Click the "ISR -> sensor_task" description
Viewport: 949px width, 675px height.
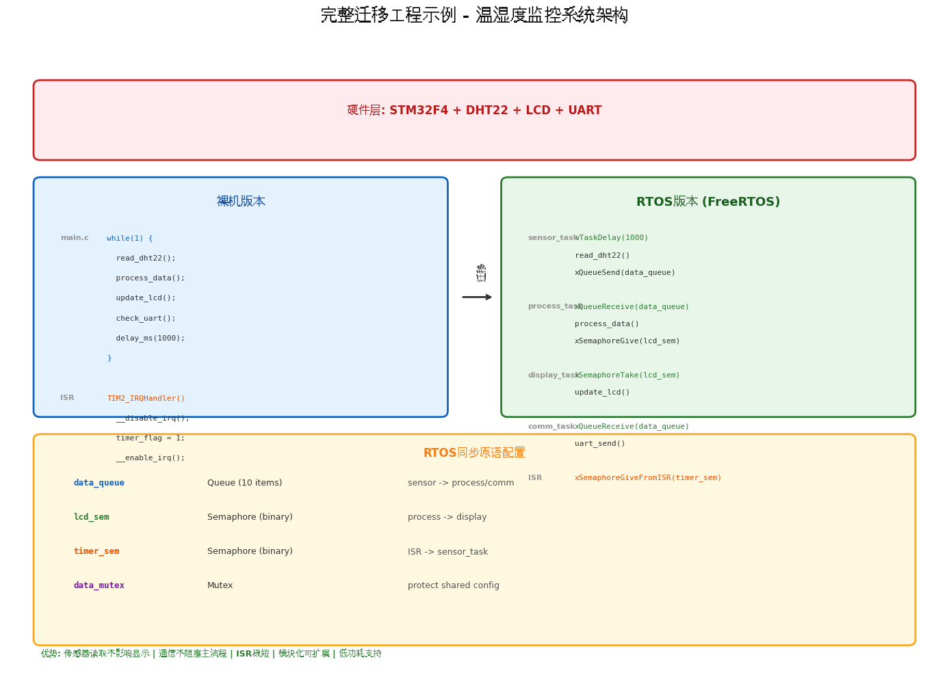(x=448, y=552)
